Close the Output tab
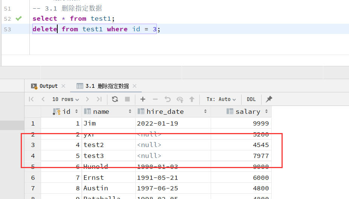 click(63, 86)
